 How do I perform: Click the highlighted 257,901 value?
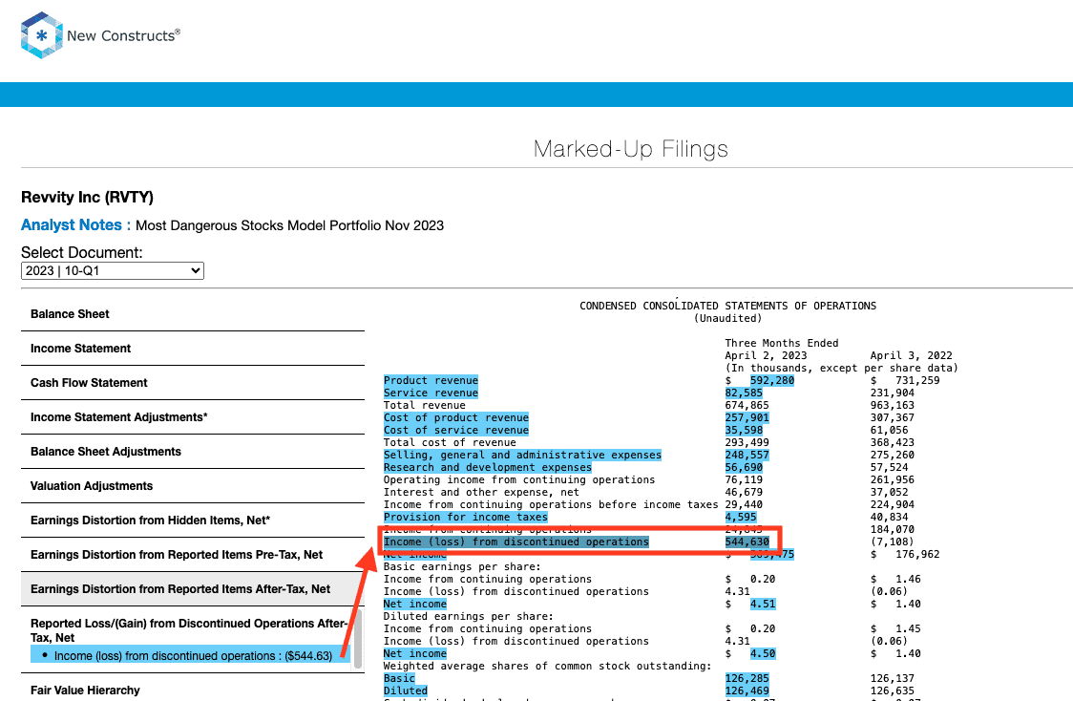747,417
